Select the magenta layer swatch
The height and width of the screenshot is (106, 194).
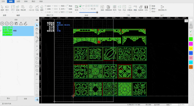(x=191, y=44)
